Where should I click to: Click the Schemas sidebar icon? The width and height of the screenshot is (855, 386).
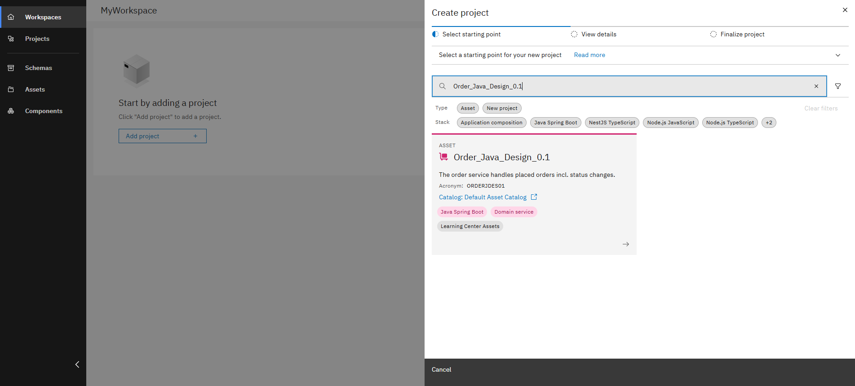point(11,68)
